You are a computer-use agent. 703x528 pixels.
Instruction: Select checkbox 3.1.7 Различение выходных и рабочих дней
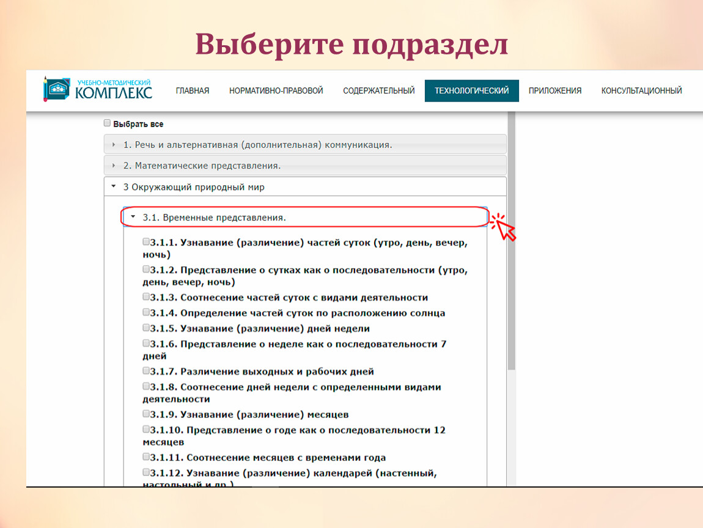tap(146, 371)
